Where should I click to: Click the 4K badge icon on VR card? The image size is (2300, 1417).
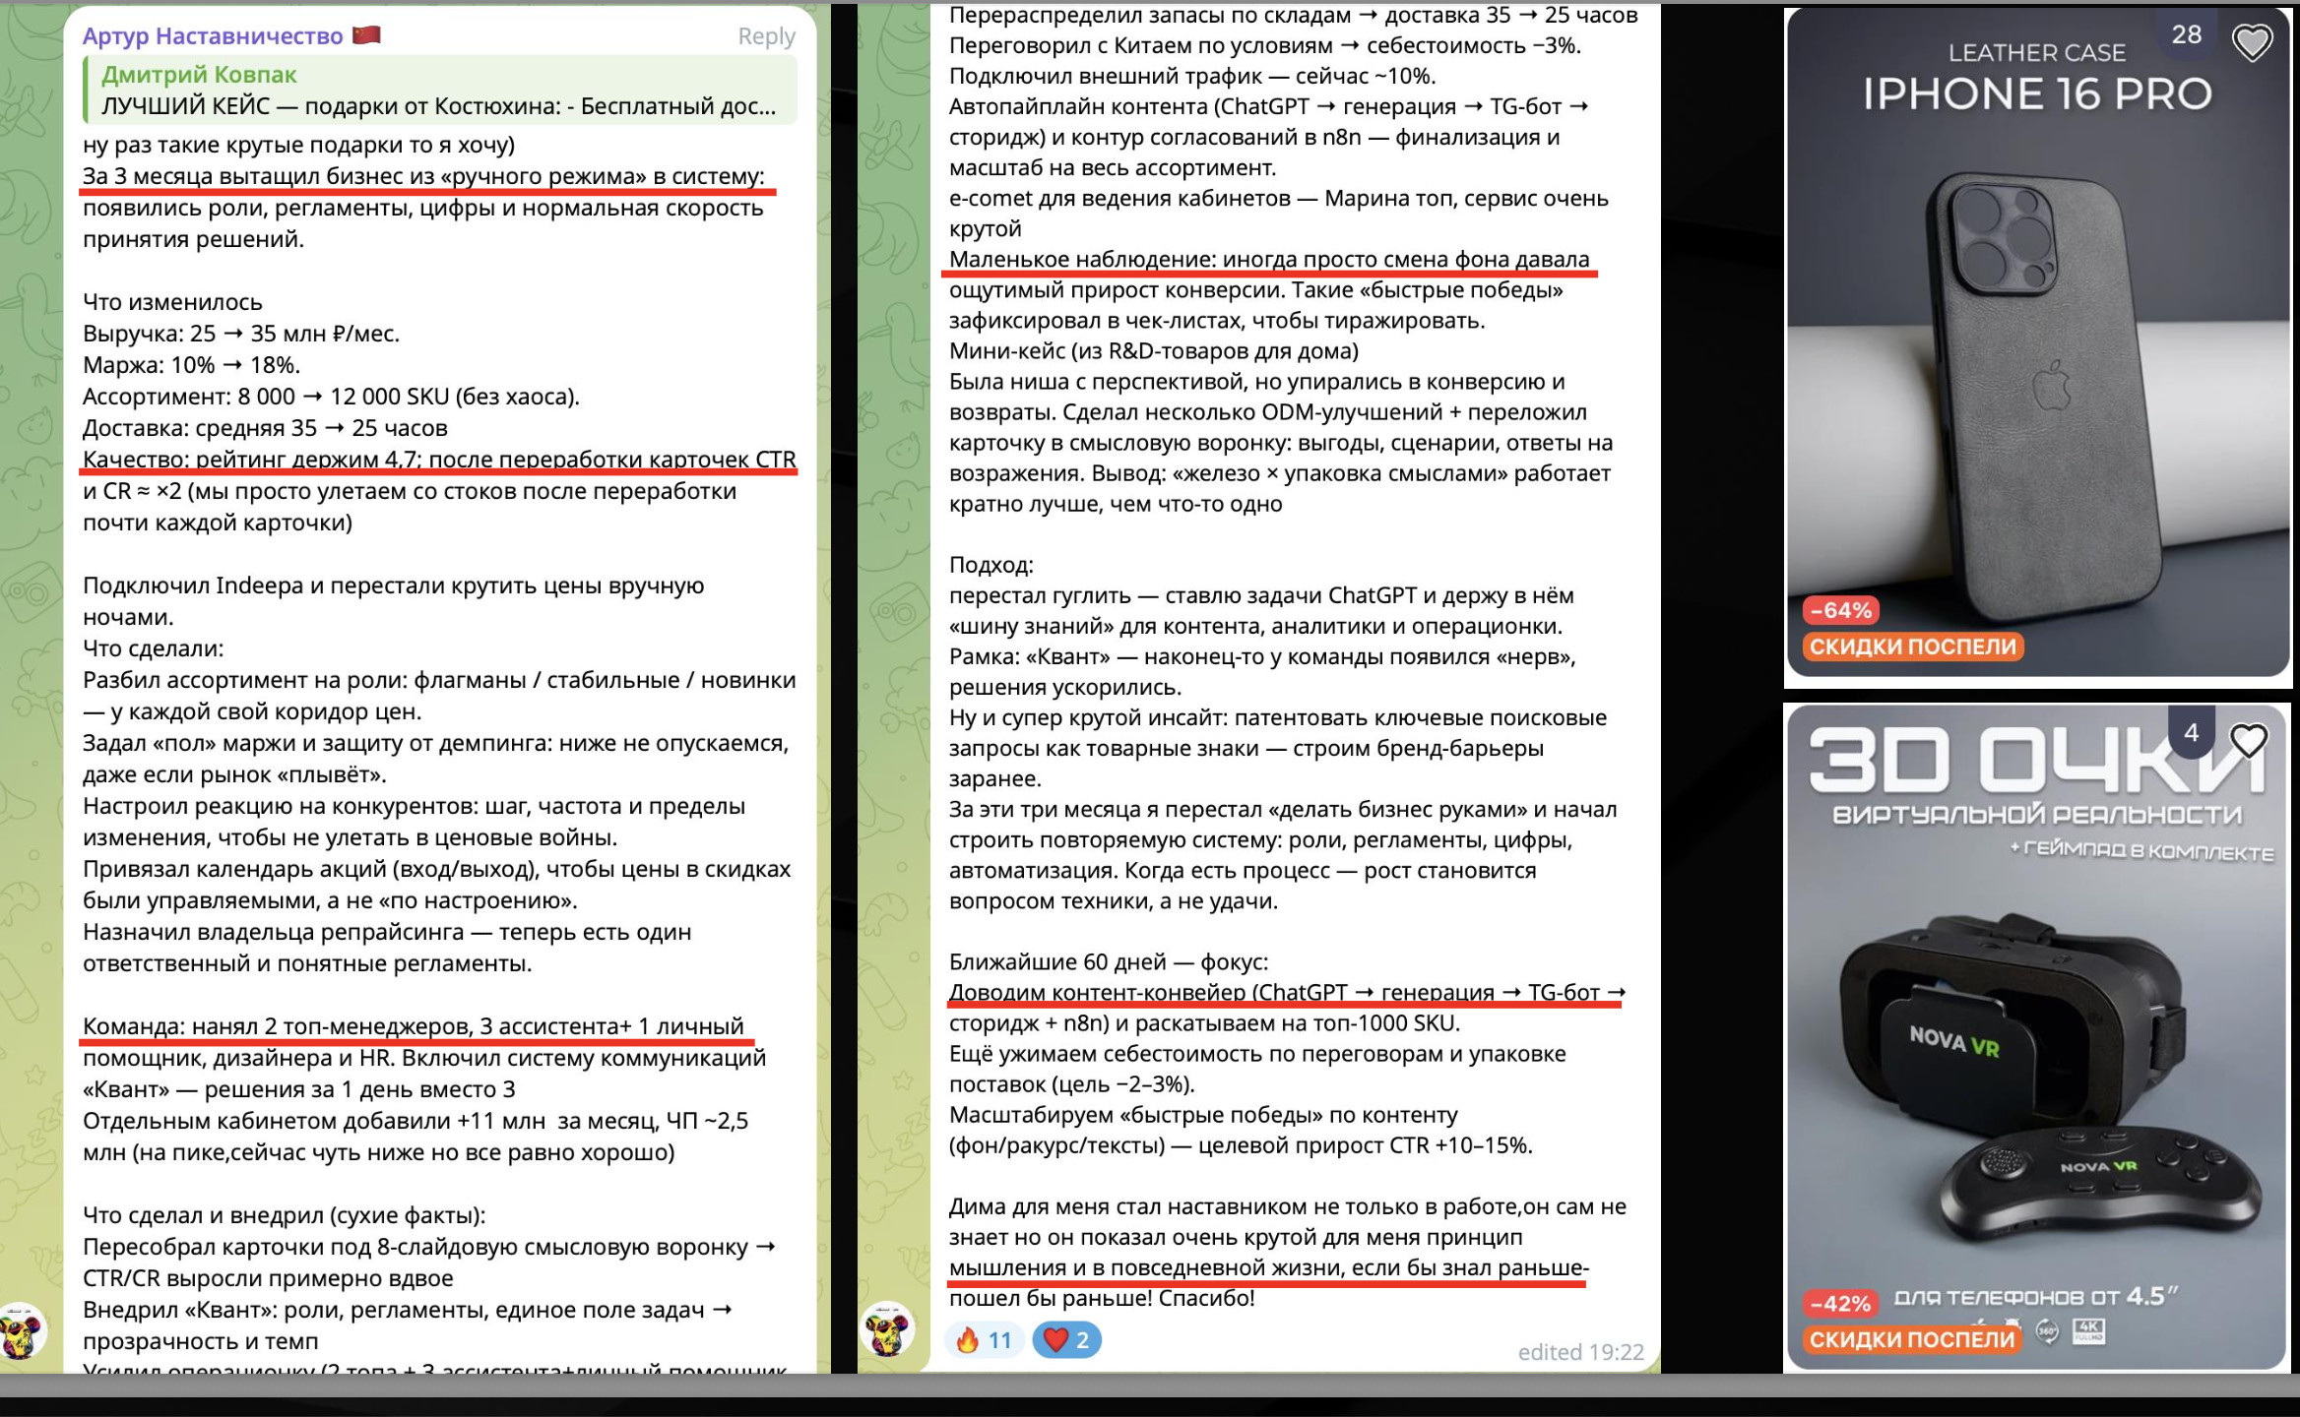(x=2089, y=1331)
